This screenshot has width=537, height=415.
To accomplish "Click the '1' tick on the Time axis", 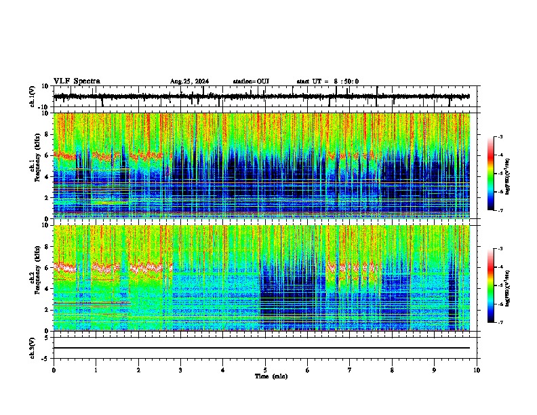I will [96, 370].
